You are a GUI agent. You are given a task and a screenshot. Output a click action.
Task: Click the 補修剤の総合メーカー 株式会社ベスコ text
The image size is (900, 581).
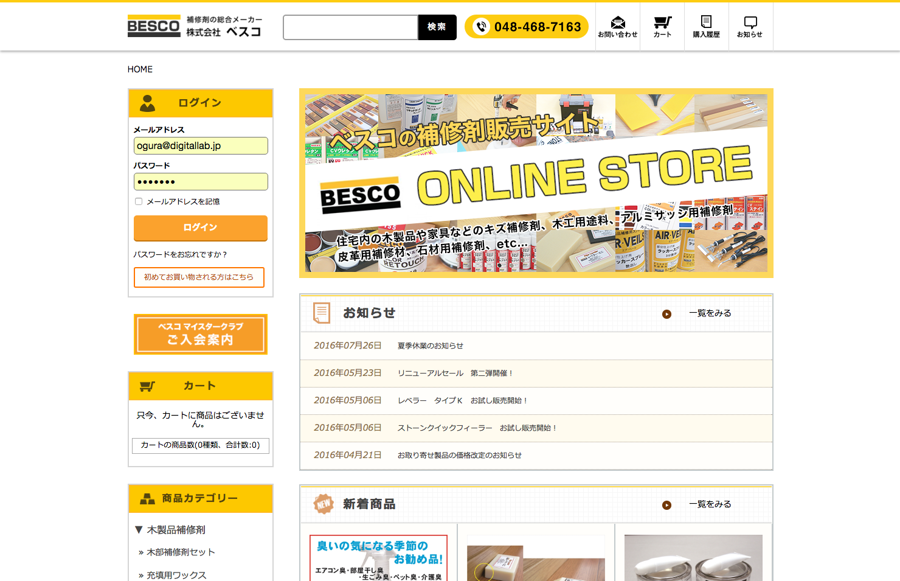224,27
